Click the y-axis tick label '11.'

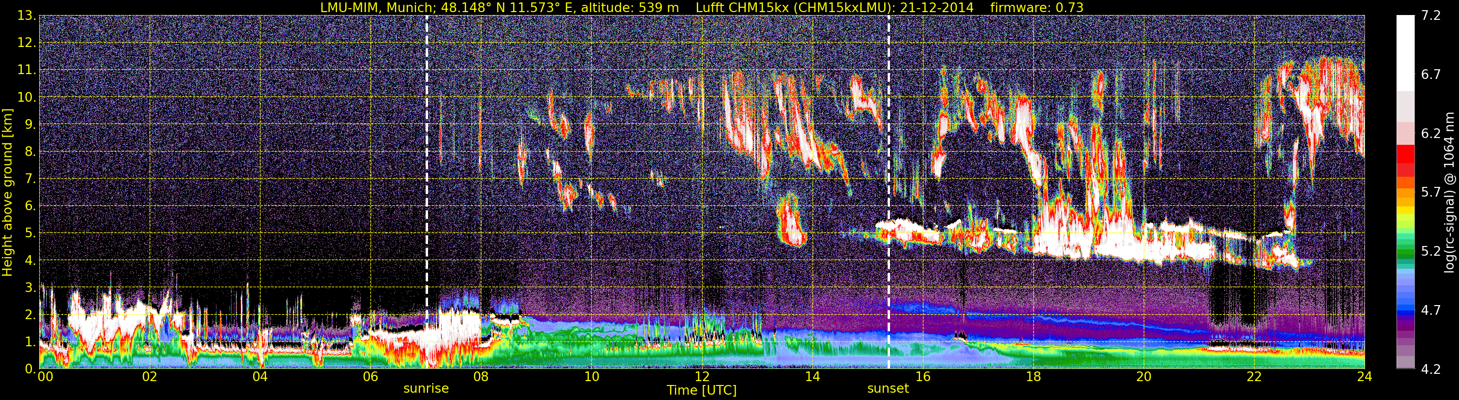point(26,70)
